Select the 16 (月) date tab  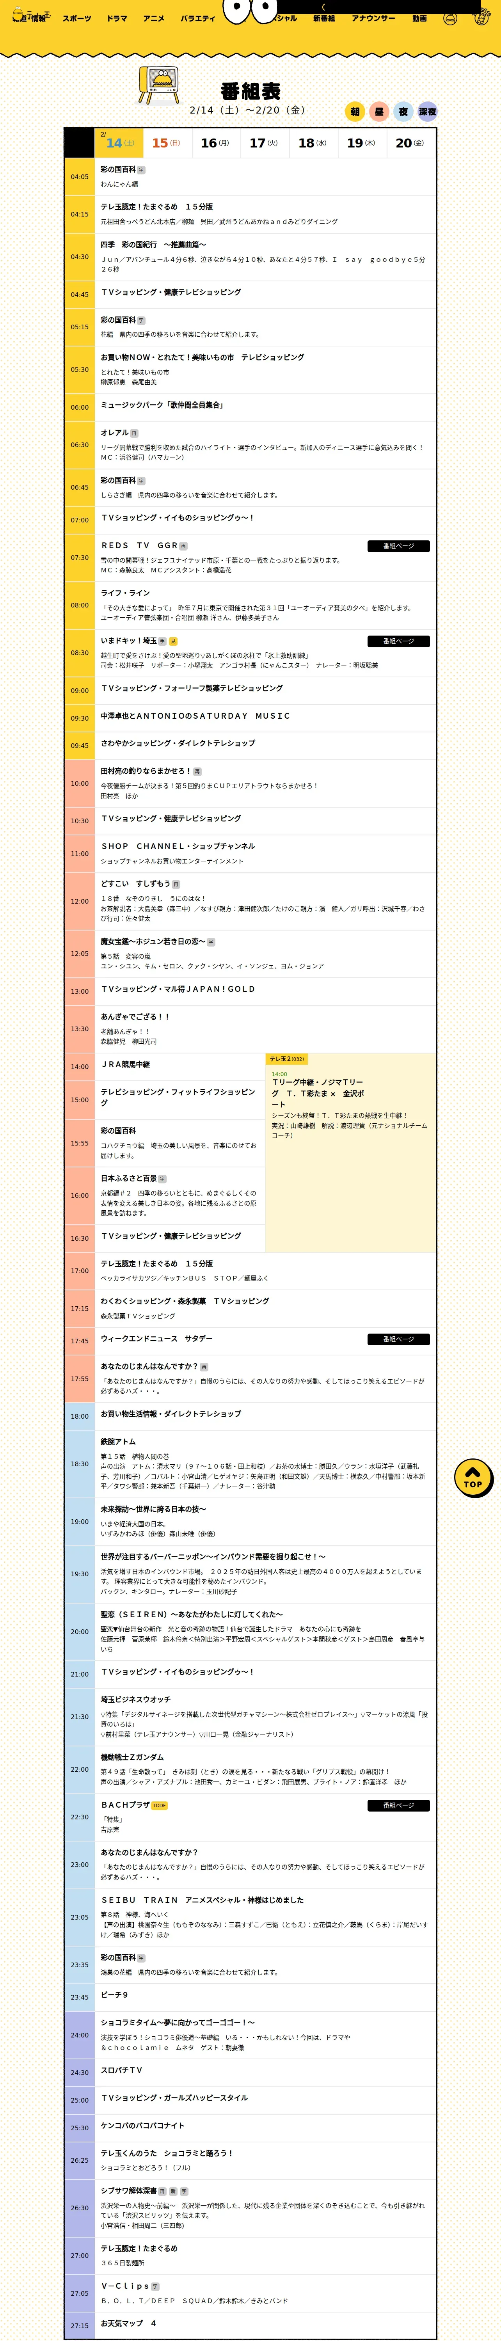click(217, 143)
